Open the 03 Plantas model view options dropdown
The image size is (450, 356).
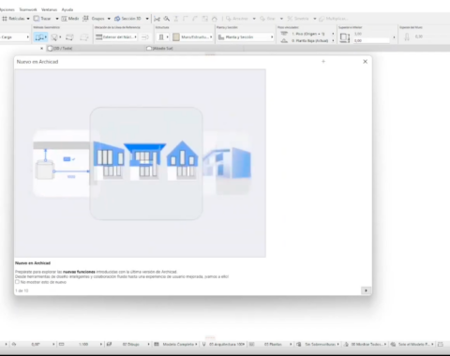(x=274, y=344)
